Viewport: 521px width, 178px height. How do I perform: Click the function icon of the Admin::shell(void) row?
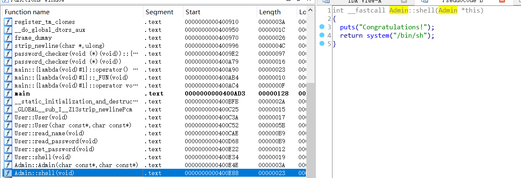[8, 173]
